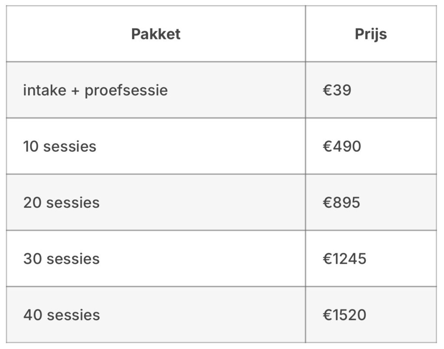
Task: Click the €490 price
Action: coord(342,146)
